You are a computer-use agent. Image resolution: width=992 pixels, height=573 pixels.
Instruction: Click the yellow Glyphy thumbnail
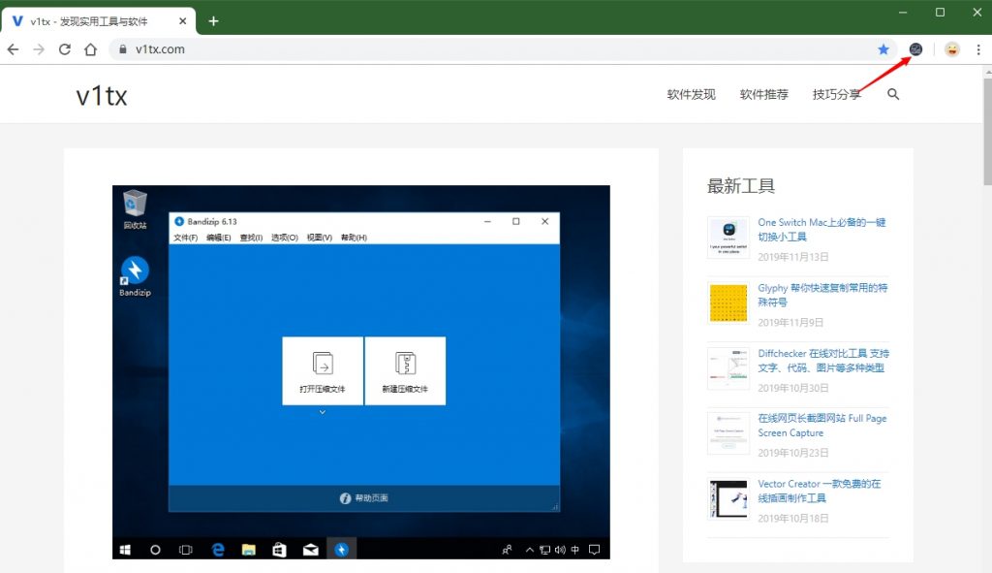coord(728,302)
